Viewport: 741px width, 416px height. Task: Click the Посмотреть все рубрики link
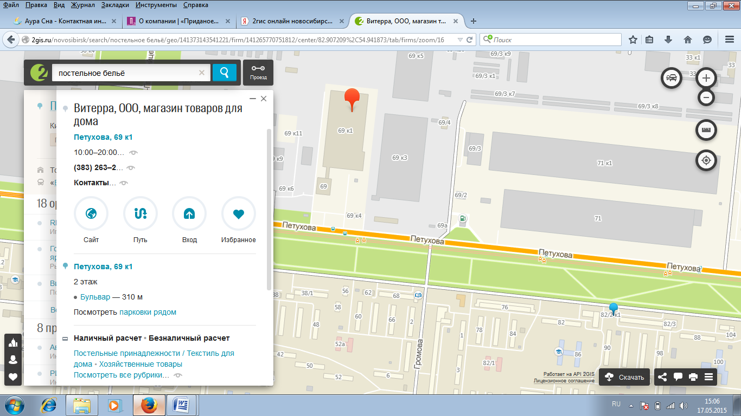coord(122,375)
